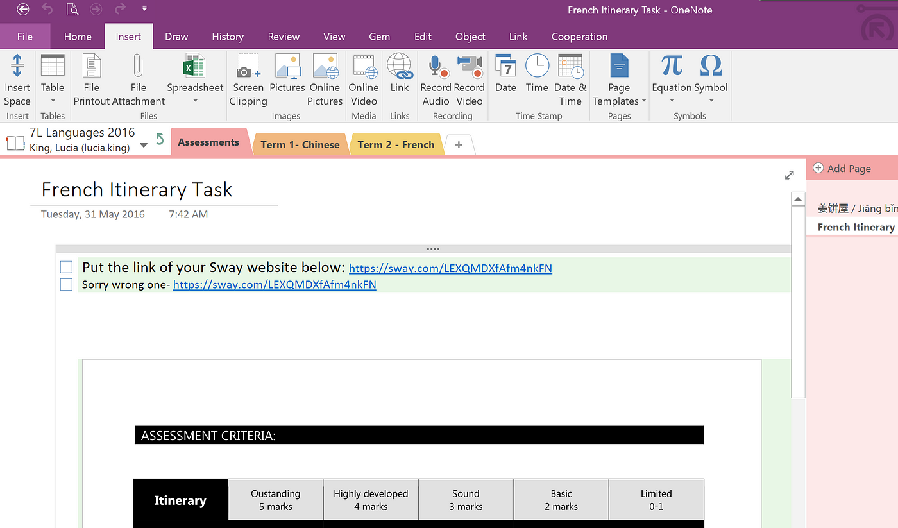Open the Cooperation ribbon tab
The height and width of the screenshot is (528, 898).
pyautogui.click(x=579, y=37)
